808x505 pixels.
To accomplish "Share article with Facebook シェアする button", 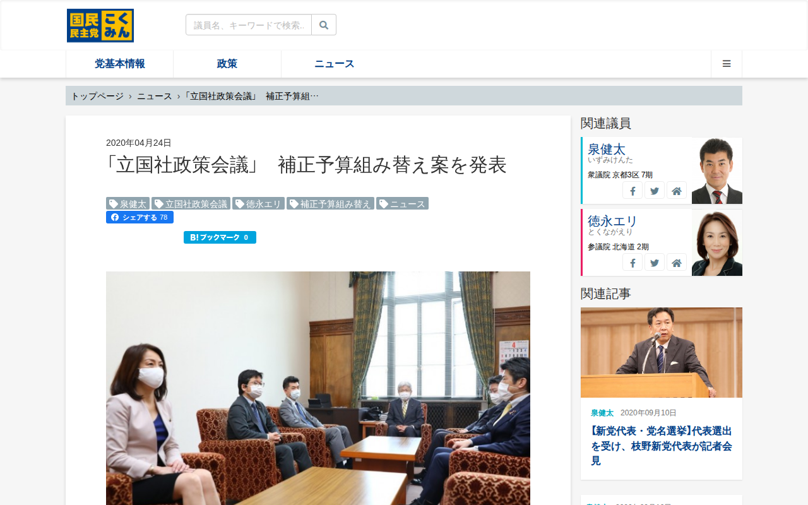I will pyautogui.click(x=140, y=217).
